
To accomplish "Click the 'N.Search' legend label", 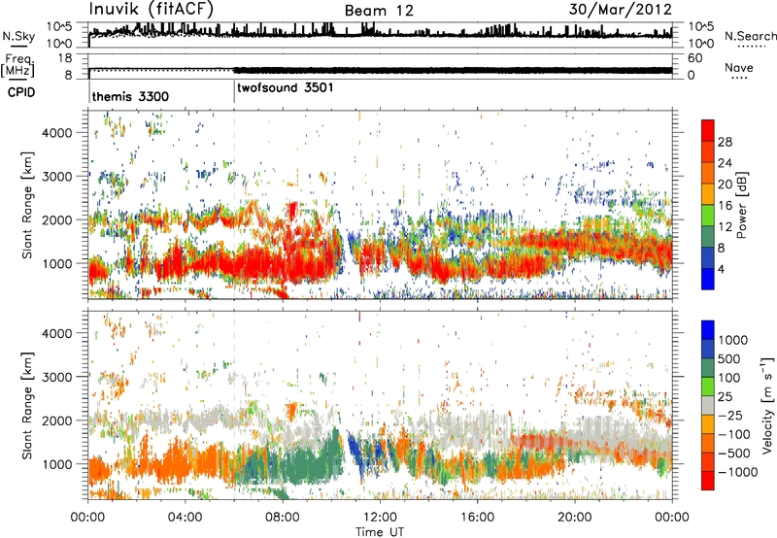I will tap(751, 36).
